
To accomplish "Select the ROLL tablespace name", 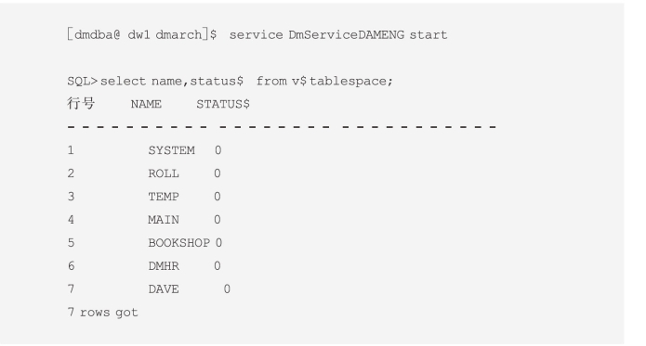I will (164, 173).
